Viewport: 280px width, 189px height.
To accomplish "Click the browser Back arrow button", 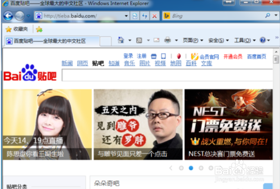I will [8, 16].
